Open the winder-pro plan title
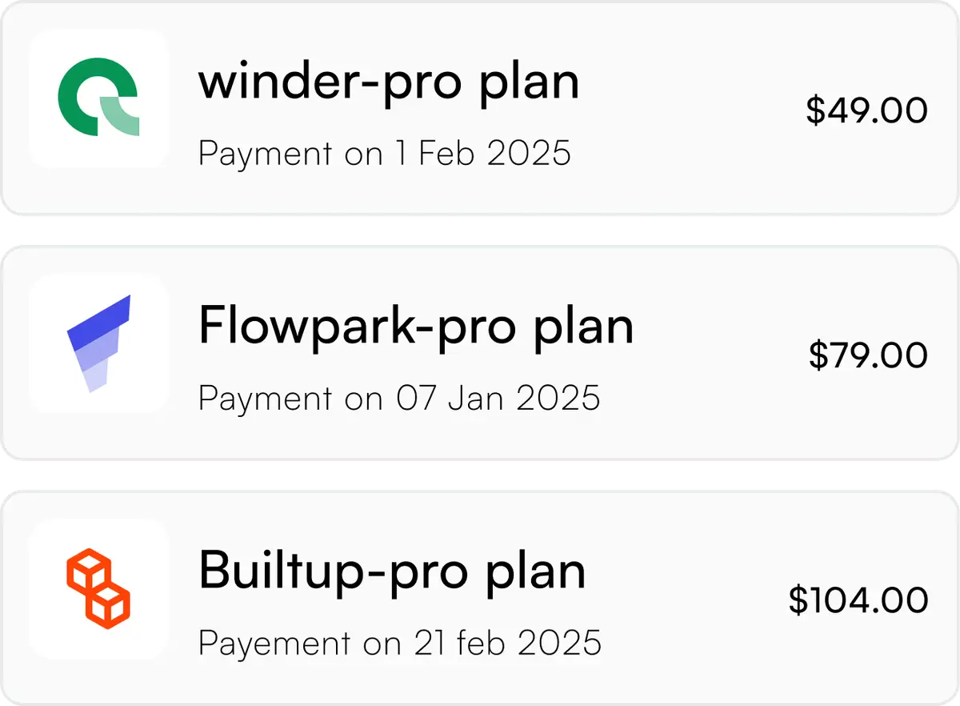Screen dimensions: 960x706 pos(389,82)
